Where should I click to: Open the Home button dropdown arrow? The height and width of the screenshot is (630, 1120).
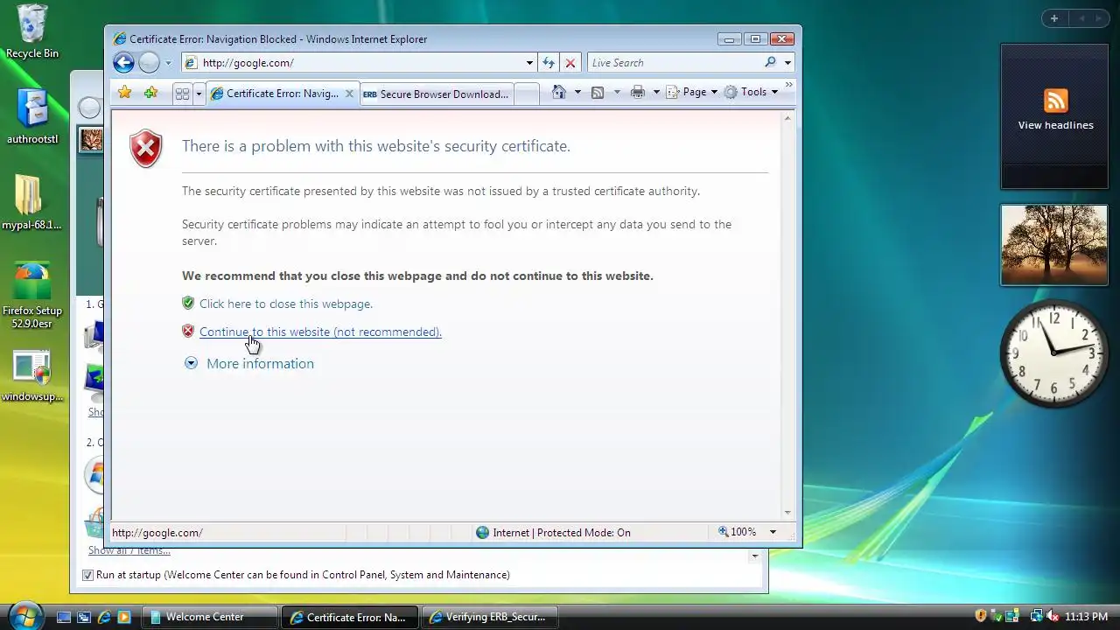(577, 92)
